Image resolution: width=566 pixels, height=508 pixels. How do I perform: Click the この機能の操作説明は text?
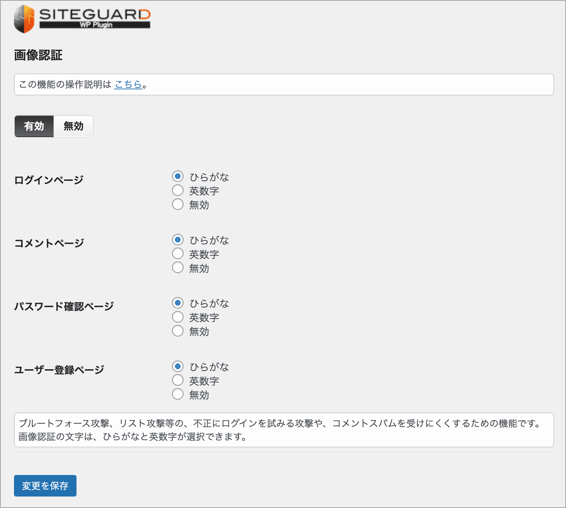pos(65,84)
